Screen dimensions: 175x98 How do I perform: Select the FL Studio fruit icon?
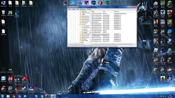click(100, 3)
